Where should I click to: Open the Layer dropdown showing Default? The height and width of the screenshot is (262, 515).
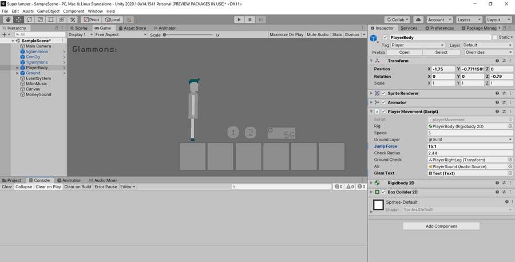(x=488, y=45)
